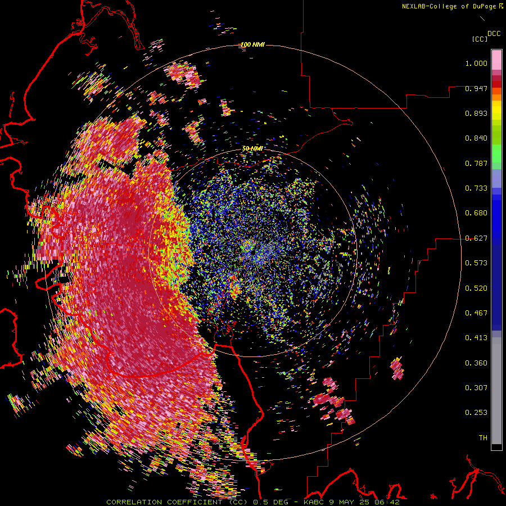Select the 0.307 legend value
The image size is (506, 506).
tap(476, 388)
